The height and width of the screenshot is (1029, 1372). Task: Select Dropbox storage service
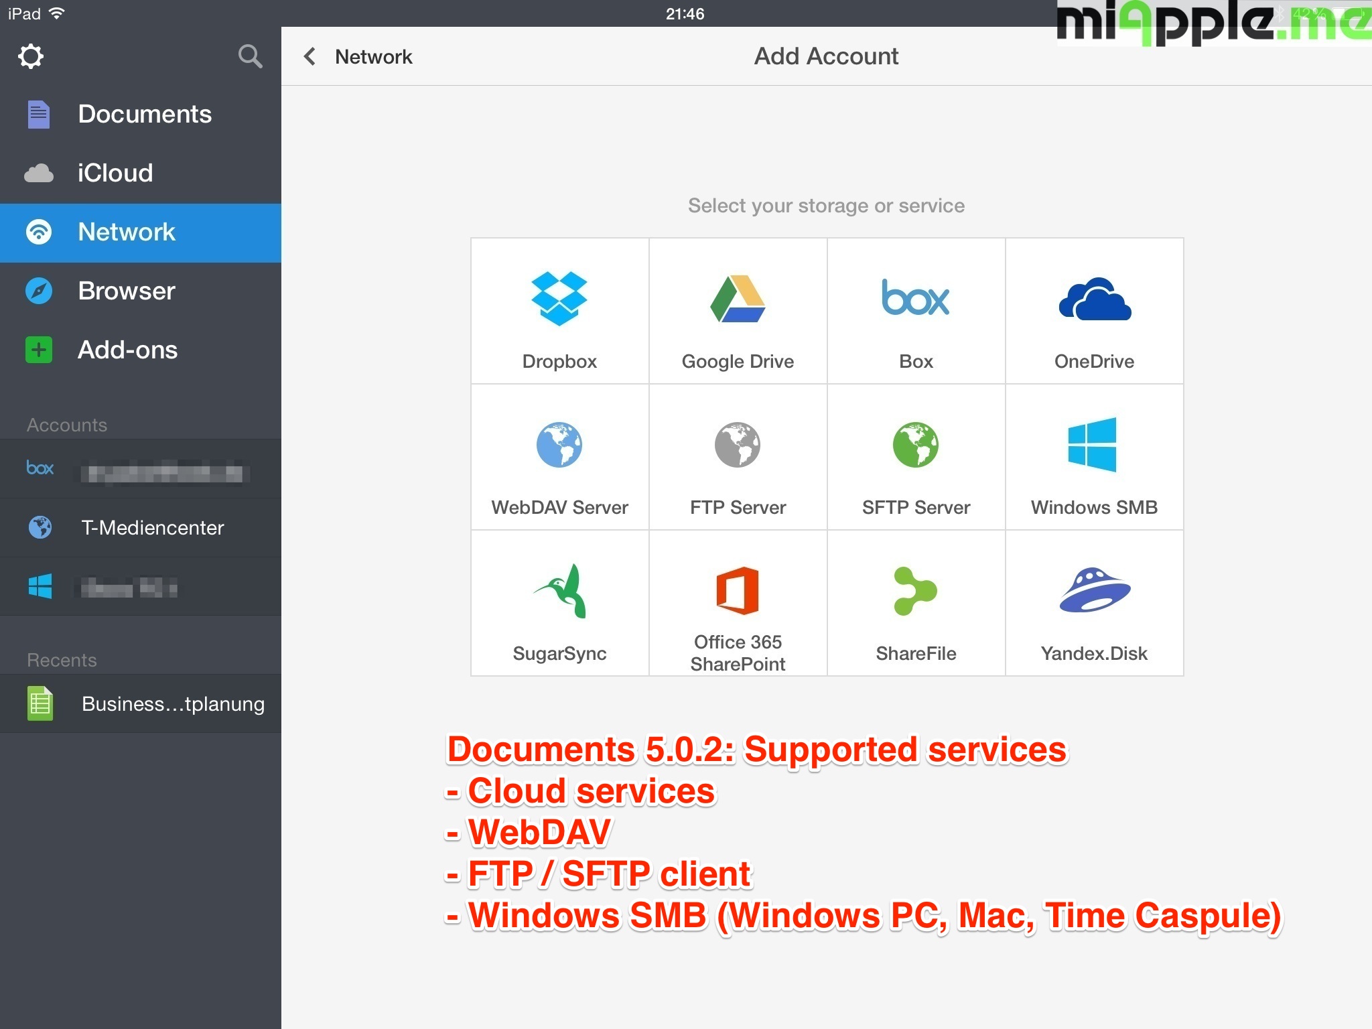tap(559, 312)
